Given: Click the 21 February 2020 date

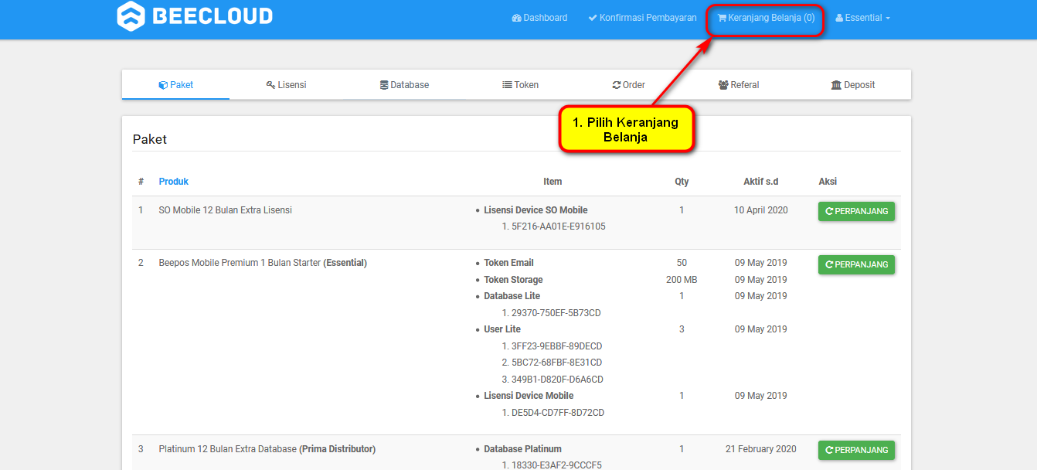Looking at the screenshot, I should (x=761, y=449).
